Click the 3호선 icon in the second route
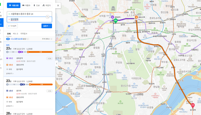This screenshot has height=115, width=201. pos(7,97)
